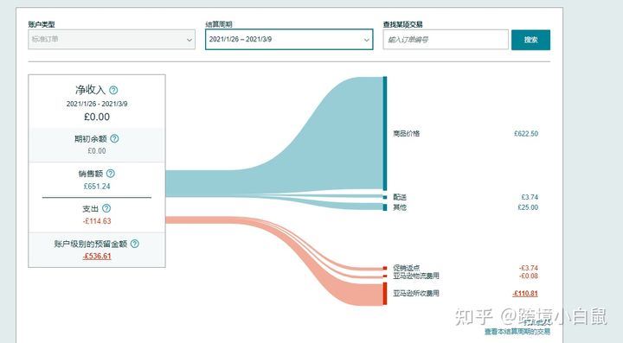Click the help icon next to 支出
The width and height of the screenshot is (623, 343).
(x=106, y=208)
